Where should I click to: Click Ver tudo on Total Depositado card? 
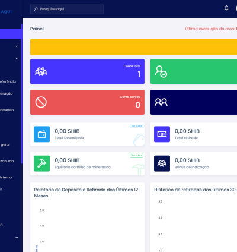coord(136,126)
